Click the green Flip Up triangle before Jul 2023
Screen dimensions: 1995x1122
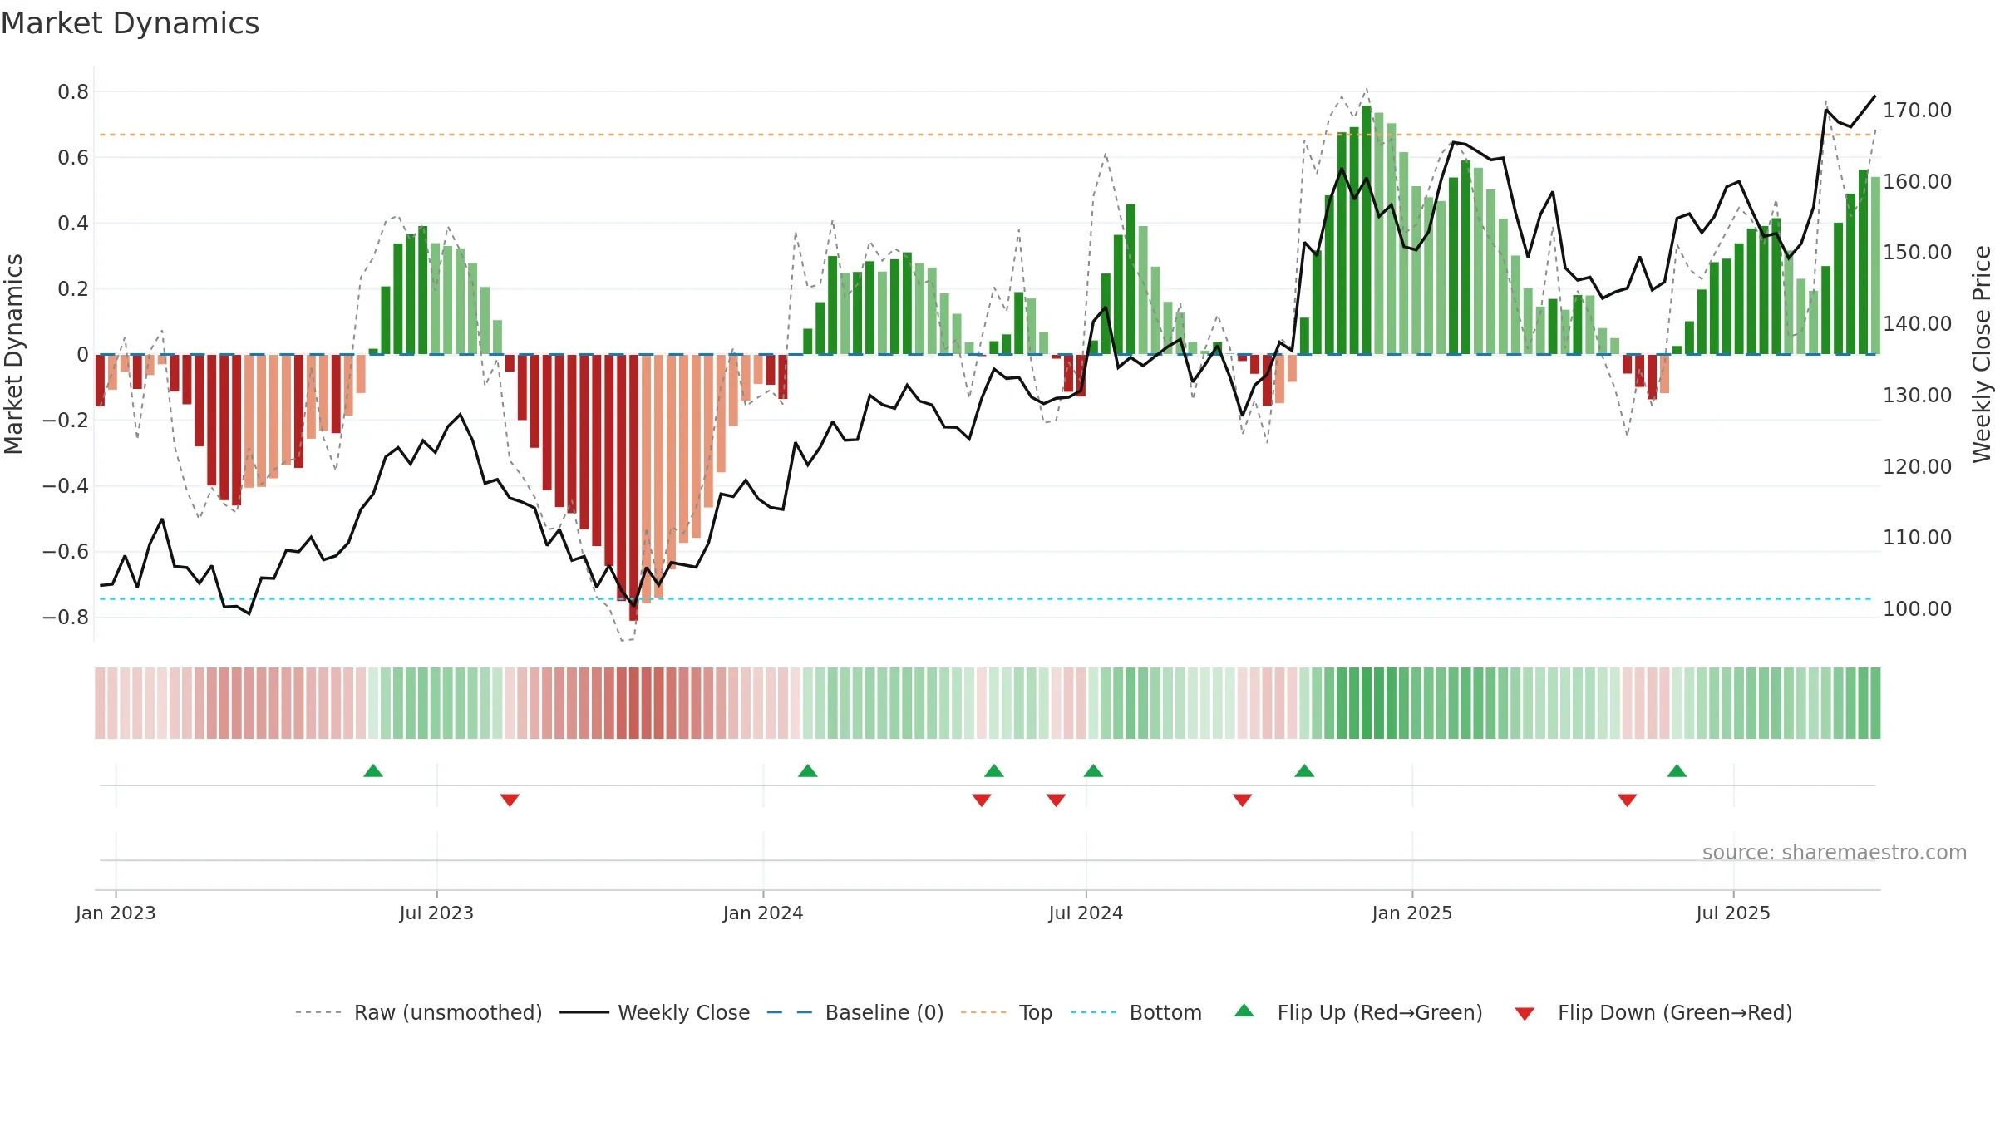pyautogui.click(x=373, y=770)
